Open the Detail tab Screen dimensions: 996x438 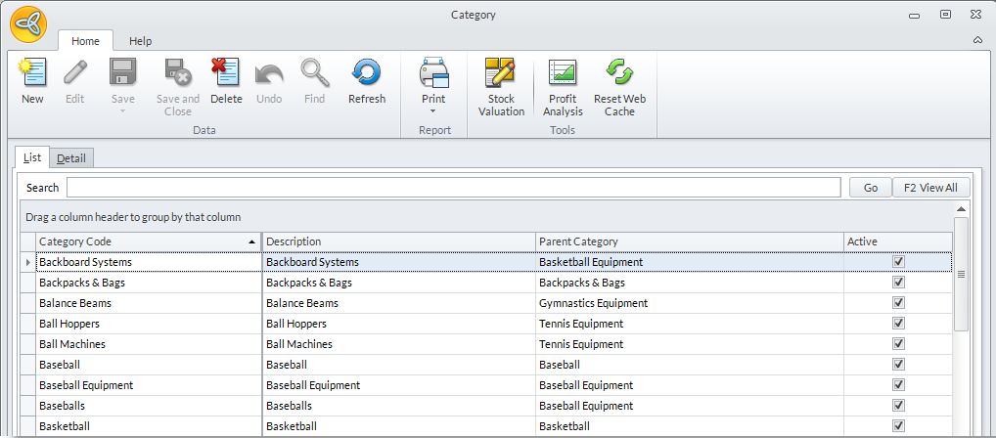[71, 157]
